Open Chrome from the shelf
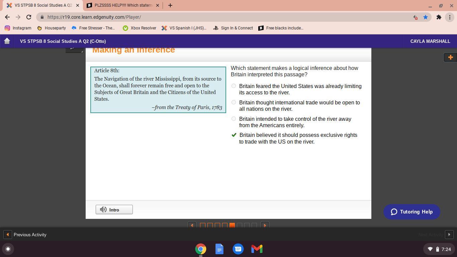 click(201, 249)
